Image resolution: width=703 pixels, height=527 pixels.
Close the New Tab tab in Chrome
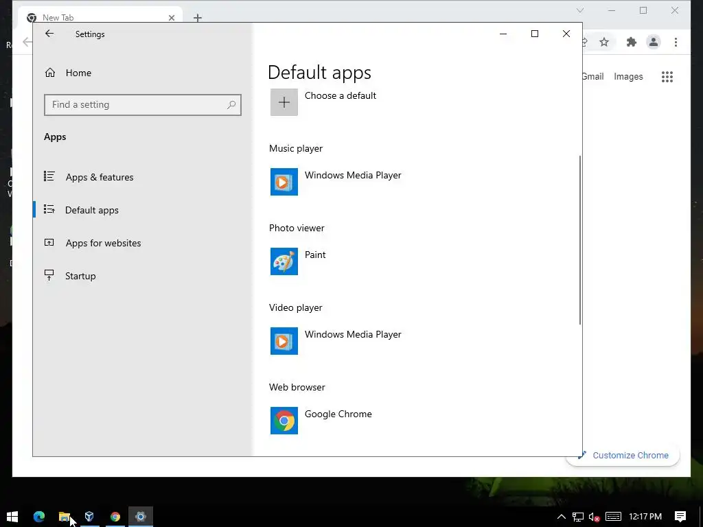pyautogui.click(x=172, y=18)
